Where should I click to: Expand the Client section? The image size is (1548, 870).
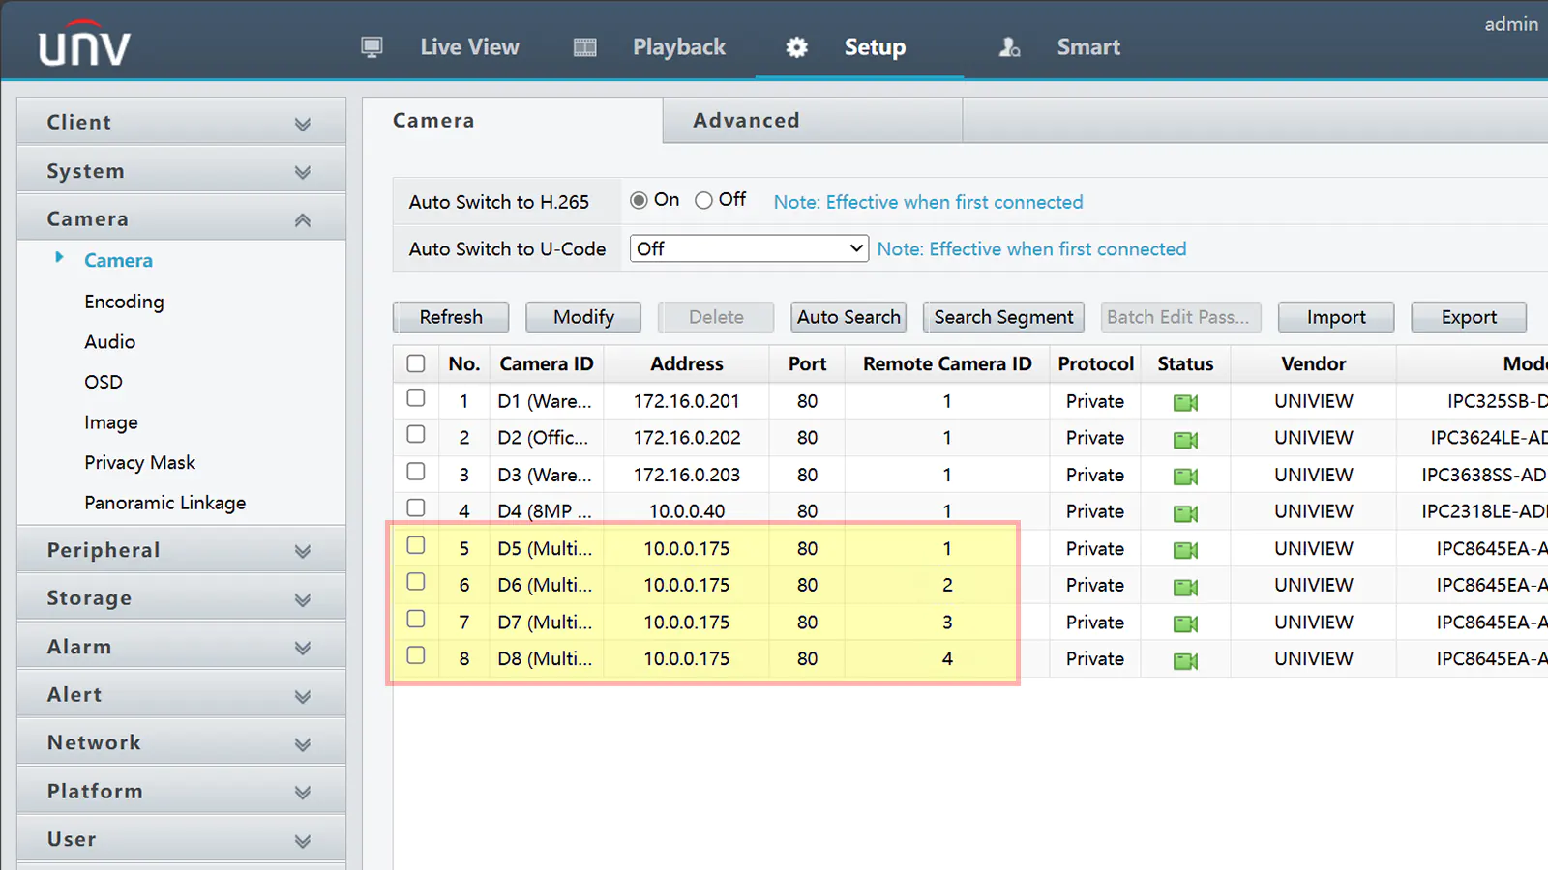181,122
